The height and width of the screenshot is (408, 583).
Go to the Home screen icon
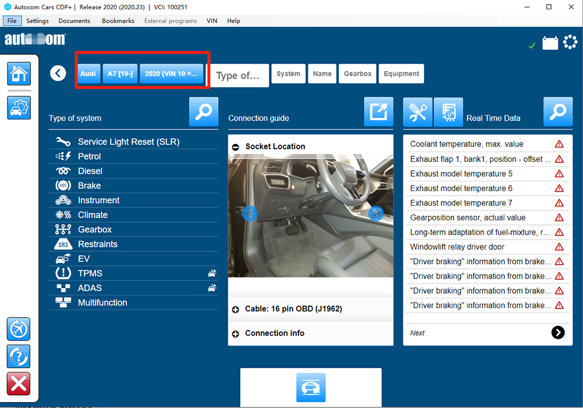pyautogui.click(x=19, y=73)
